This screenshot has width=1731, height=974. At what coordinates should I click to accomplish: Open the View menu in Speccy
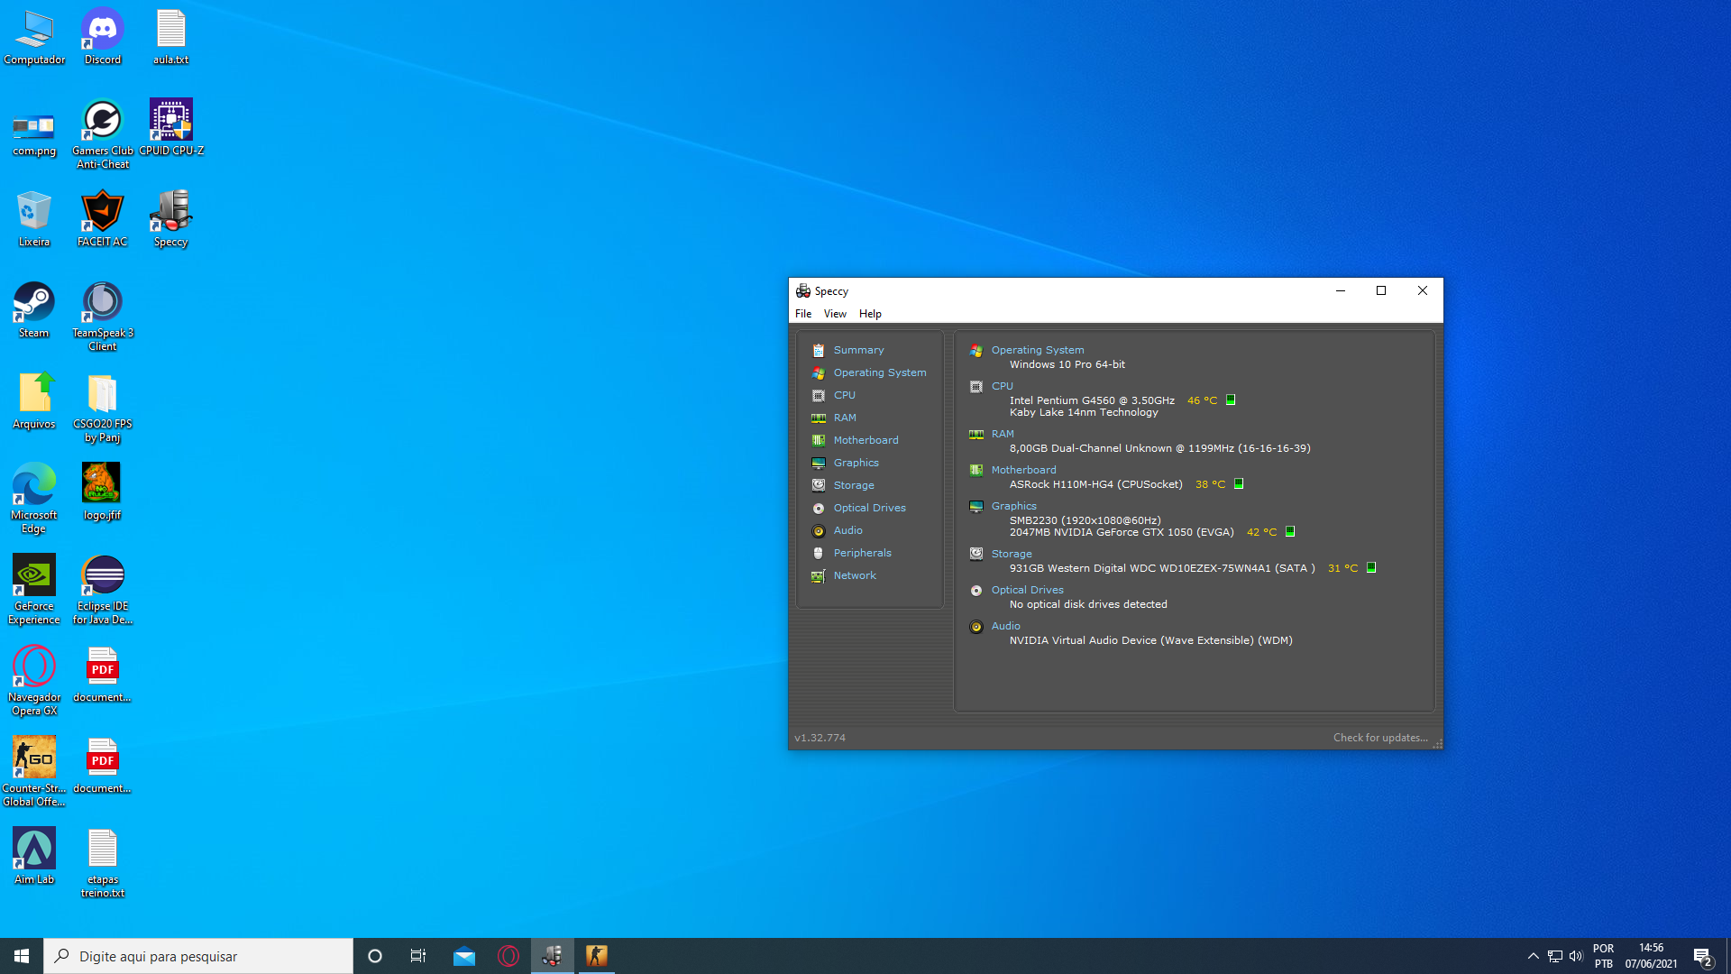[x=835, y=314]
